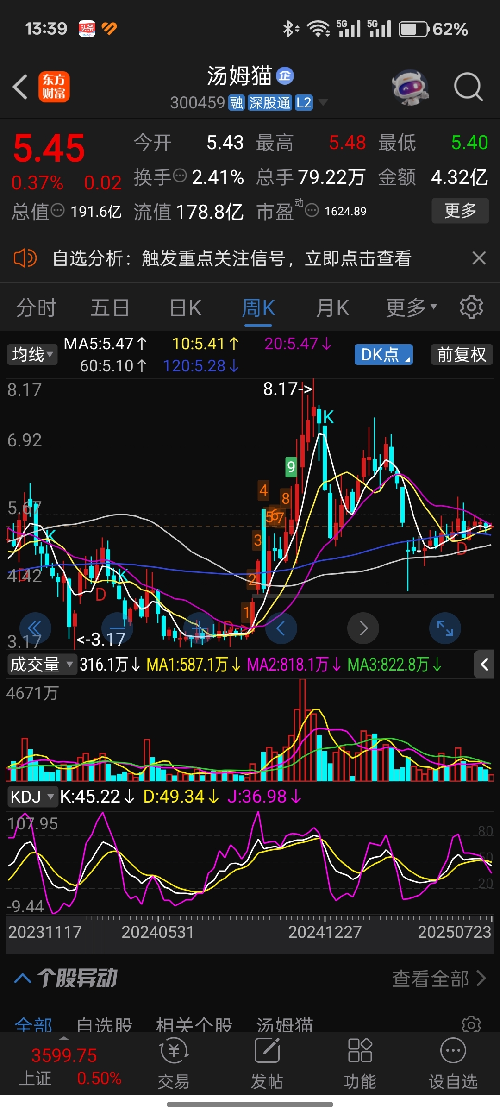The width and height of the screenshot is (500, 1117).
Task: Select the 周K tab
Action: point(258,308)
